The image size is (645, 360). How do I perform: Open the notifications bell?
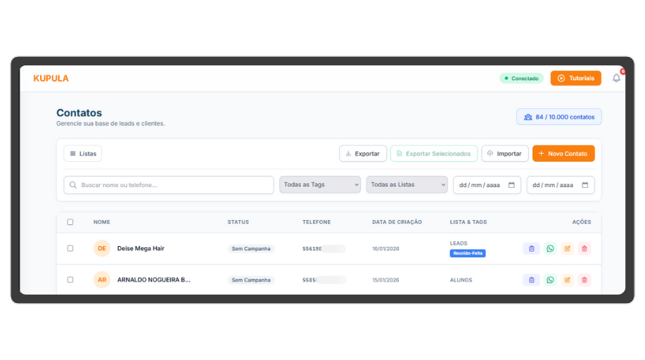coord(616,78)
